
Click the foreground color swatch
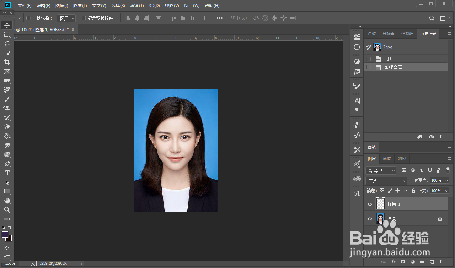[x=5, y=235]
